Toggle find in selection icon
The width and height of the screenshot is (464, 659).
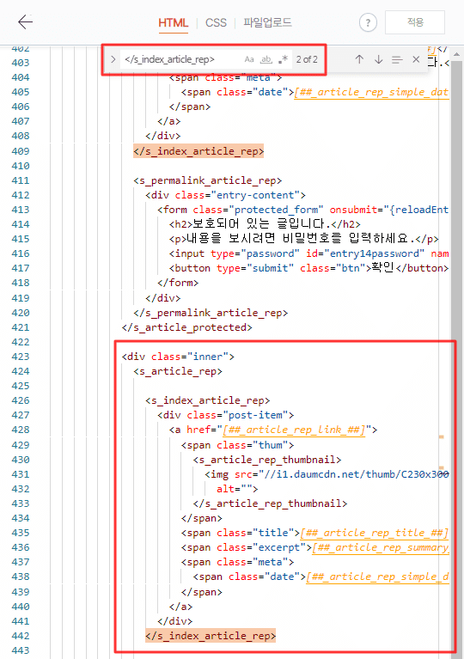pos(397,59)
